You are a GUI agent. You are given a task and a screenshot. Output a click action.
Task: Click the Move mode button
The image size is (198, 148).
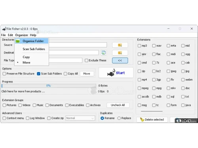[x=87, y=74]
